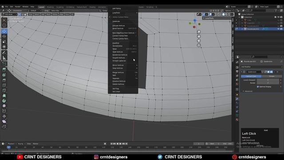Switch to the Modeling workspace tab

click(x=50, y=7)
